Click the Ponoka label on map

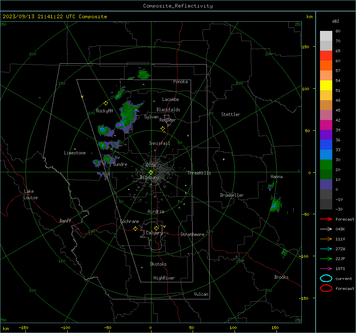[x=180, y=82]
